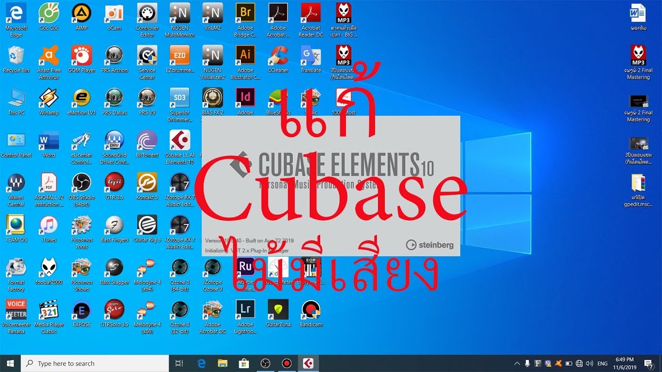Open the CCleaner desktop shortcut
This screenshot has height=372, width=662.
click(278, 59)
